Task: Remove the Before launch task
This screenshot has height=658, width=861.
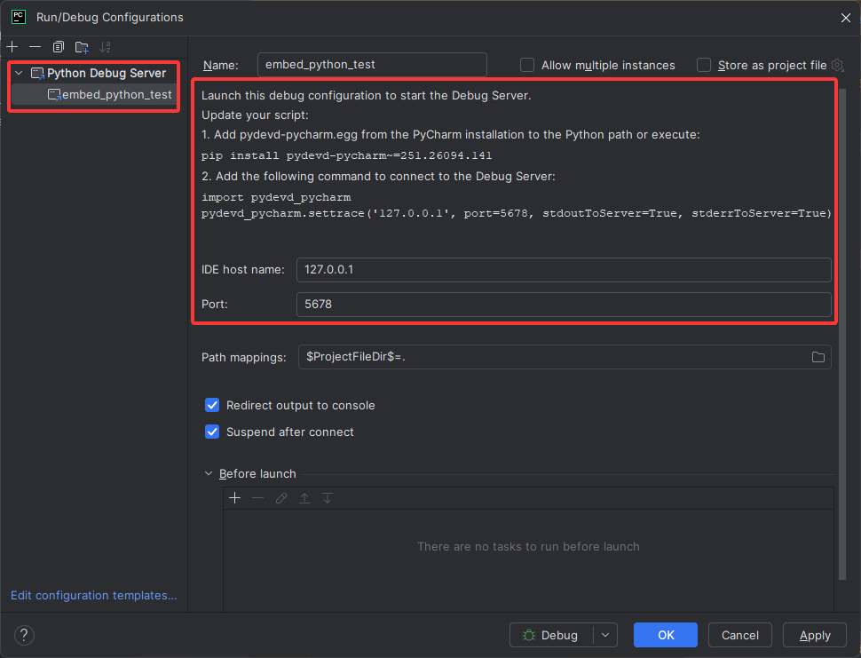Action: 258,498
